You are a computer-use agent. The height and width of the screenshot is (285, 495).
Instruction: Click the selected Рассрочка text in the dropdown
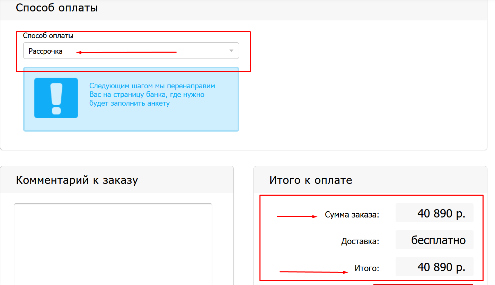tap(45, 51)
